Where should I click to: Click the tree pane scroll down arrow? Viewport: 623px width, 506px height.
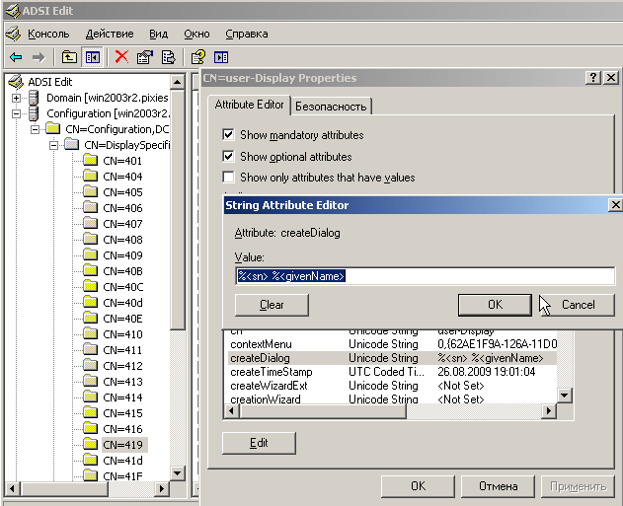(178, 473)
